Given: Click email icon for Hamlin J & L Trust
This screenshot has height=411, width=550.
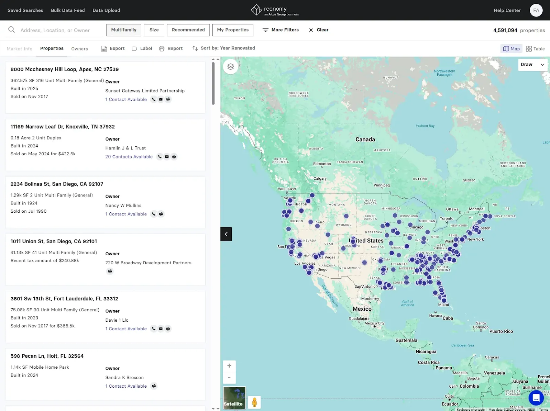Looking at the screenshot, I should 167,157.
